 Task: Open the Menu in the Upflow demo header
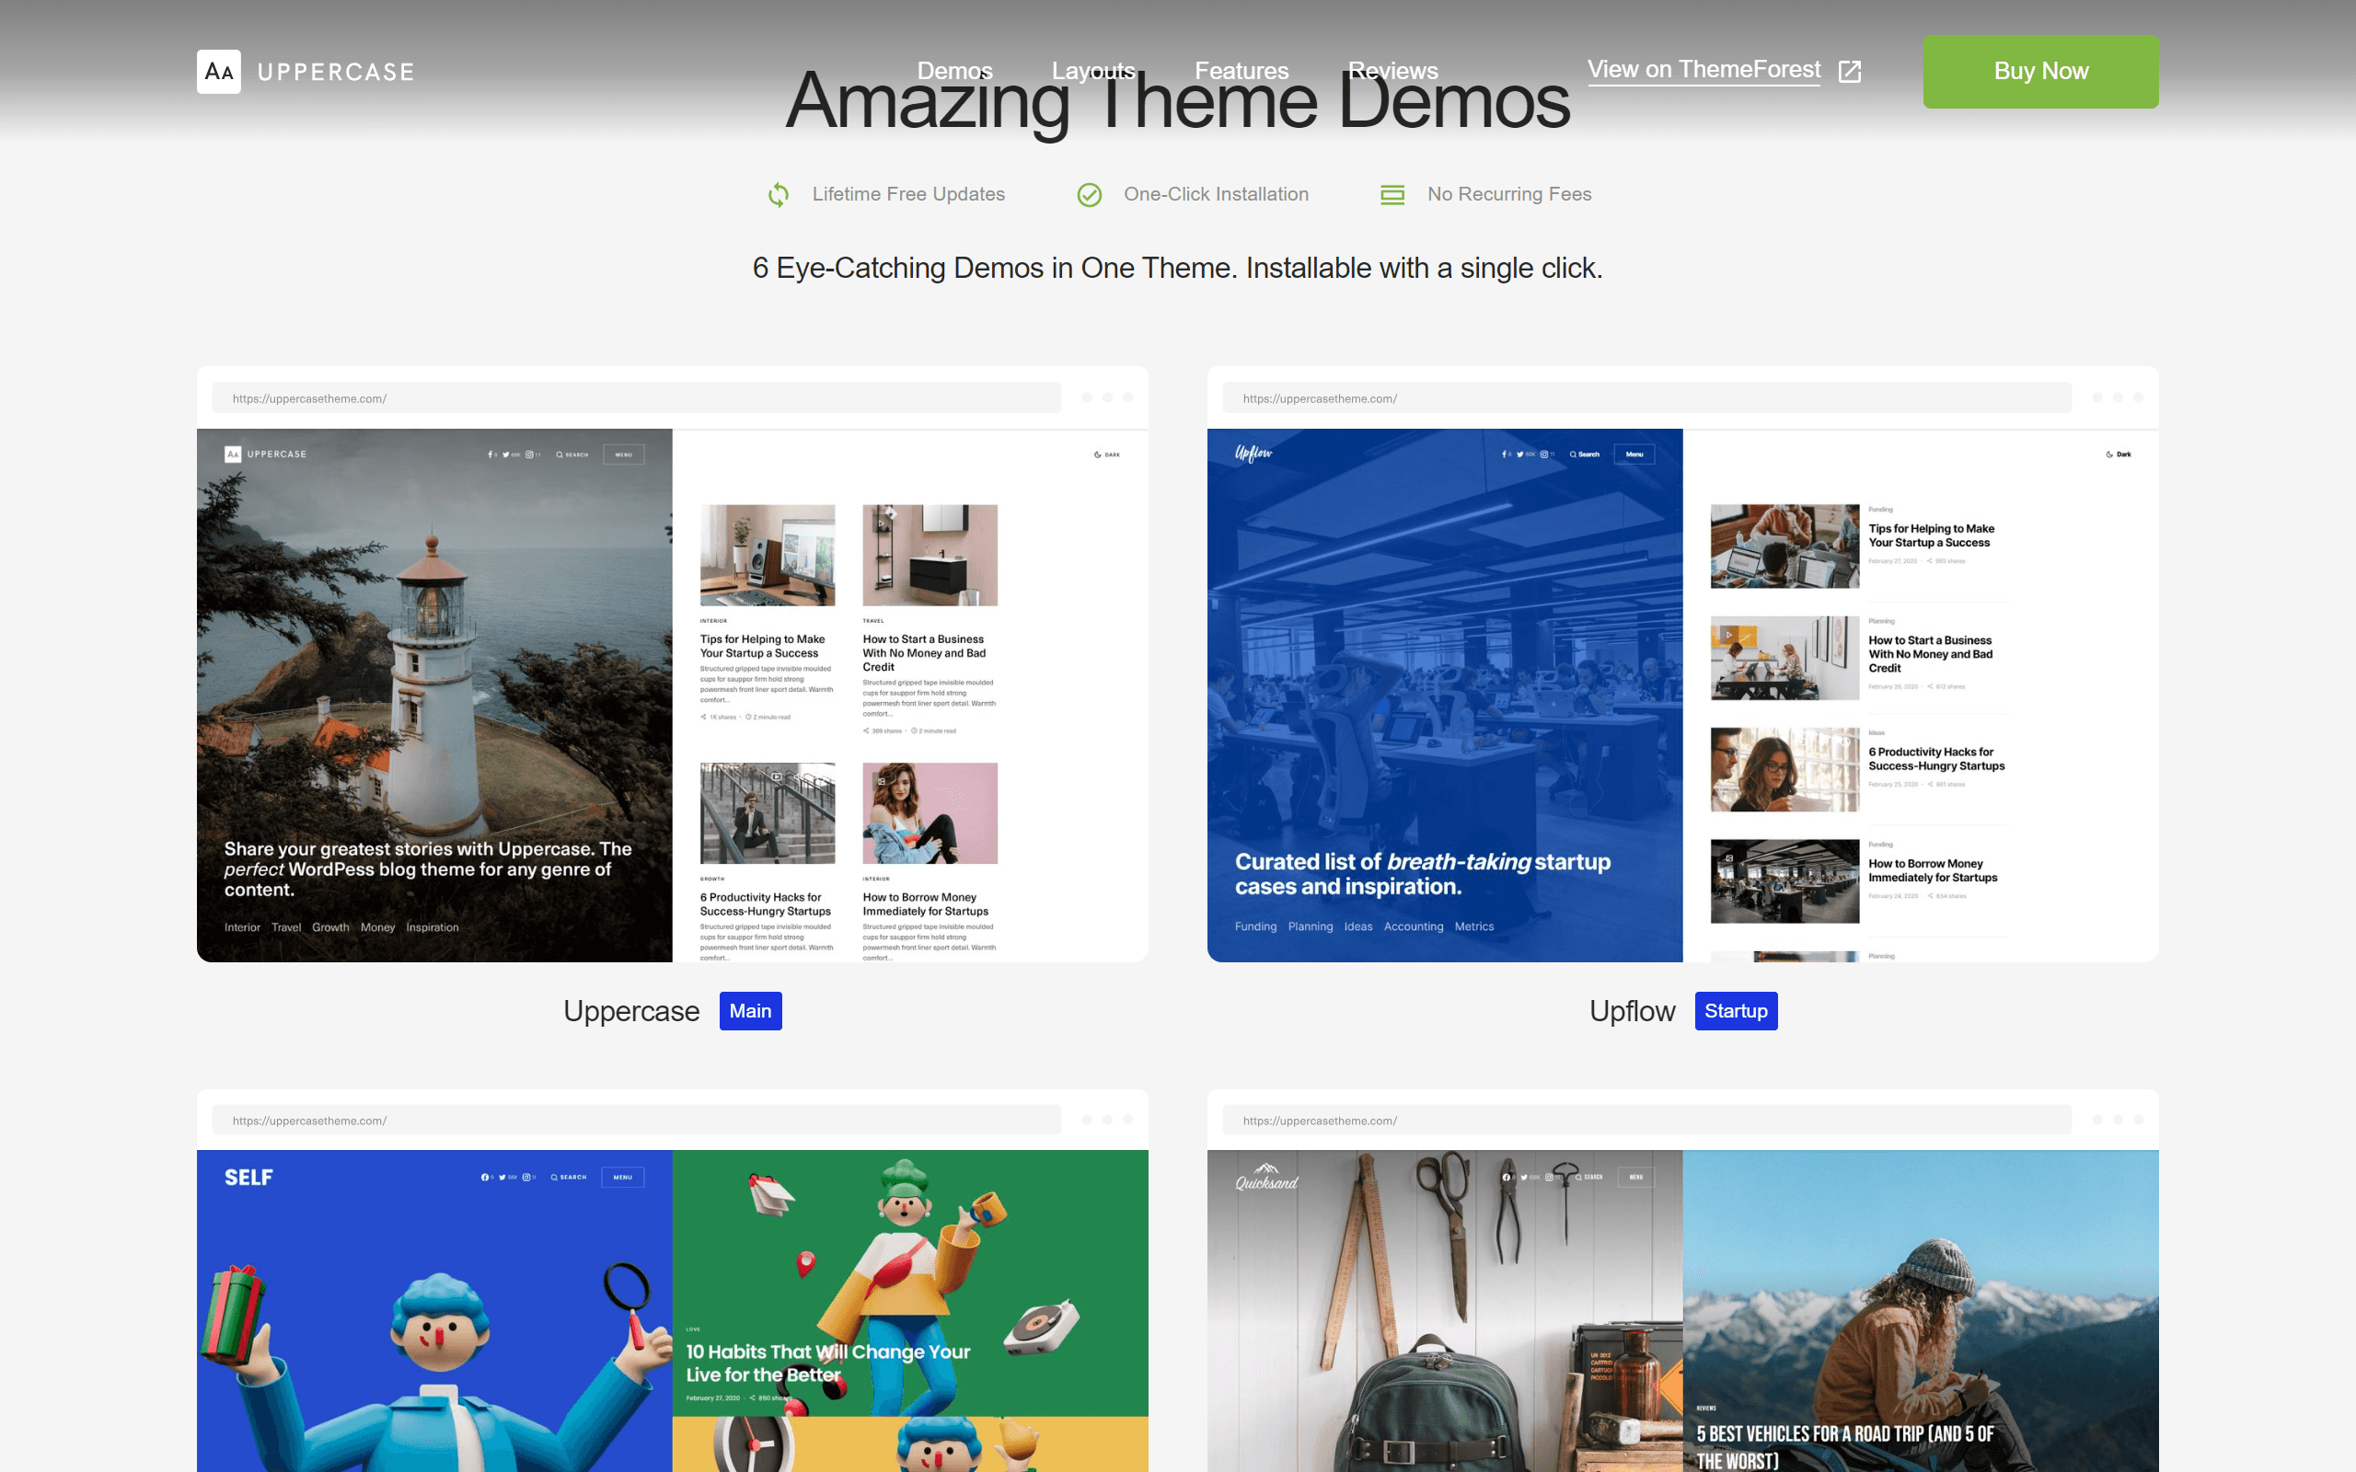(x=1635, y=454)
